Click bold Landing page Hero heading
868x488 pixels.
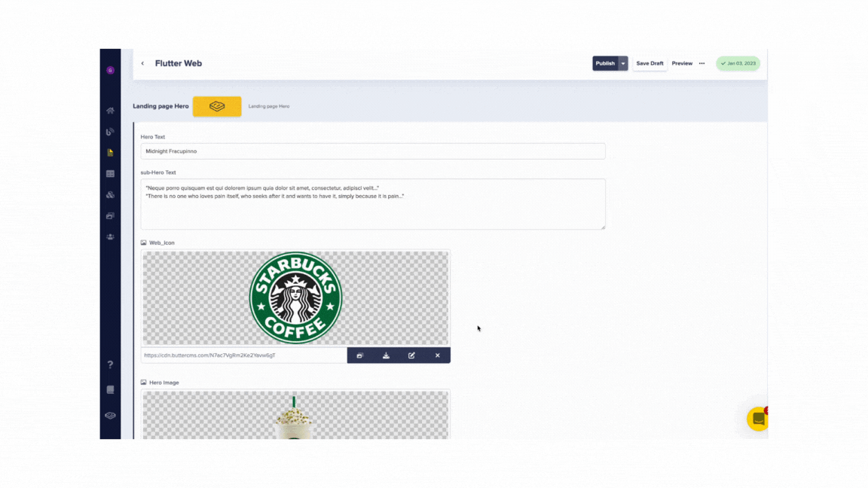(160, 106)
